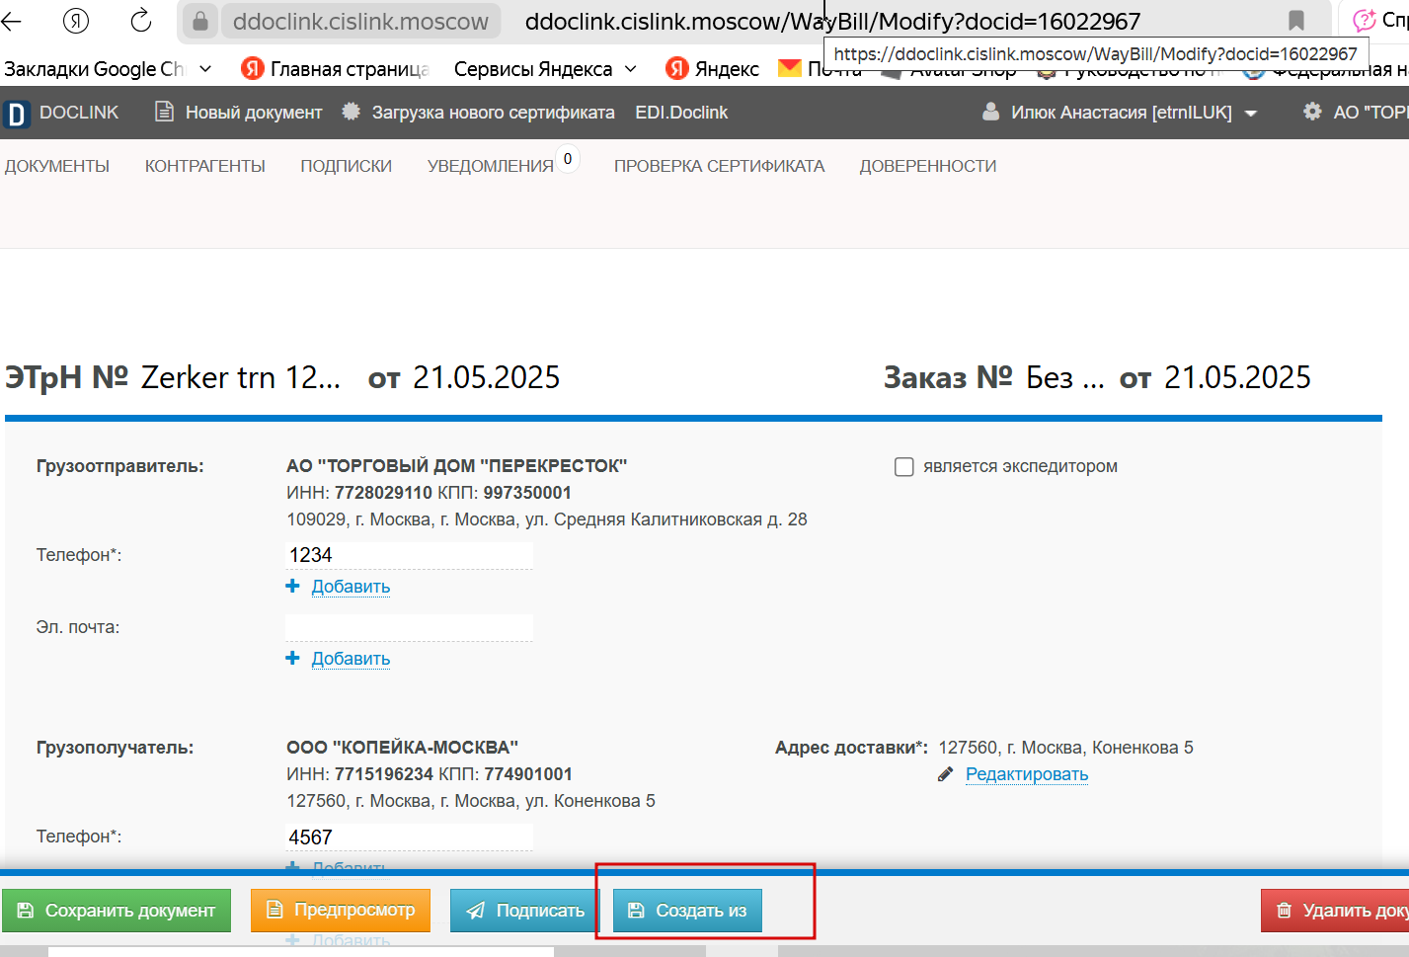
Task: Click Добавить link under sender phone
Action: [351, 587]
